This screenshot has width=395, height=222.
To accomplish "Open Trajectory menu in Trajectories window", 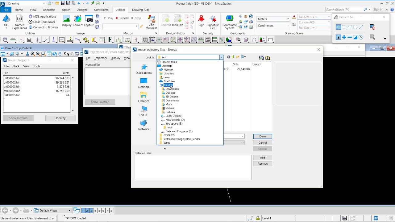I will pos(100,58).
